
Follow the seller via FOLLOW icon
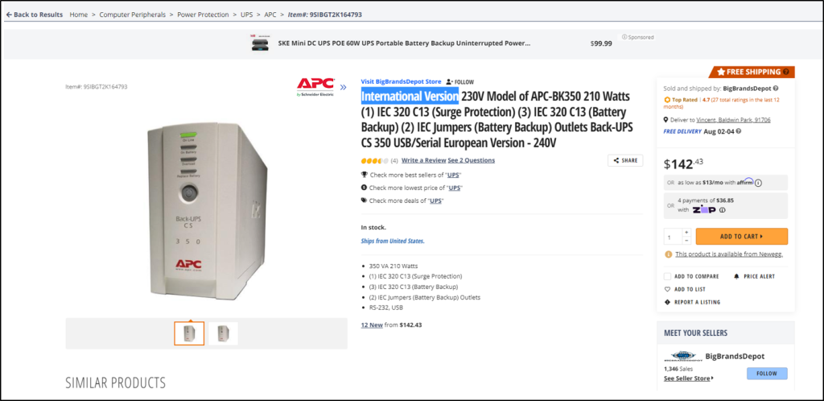tap(459, 82)
